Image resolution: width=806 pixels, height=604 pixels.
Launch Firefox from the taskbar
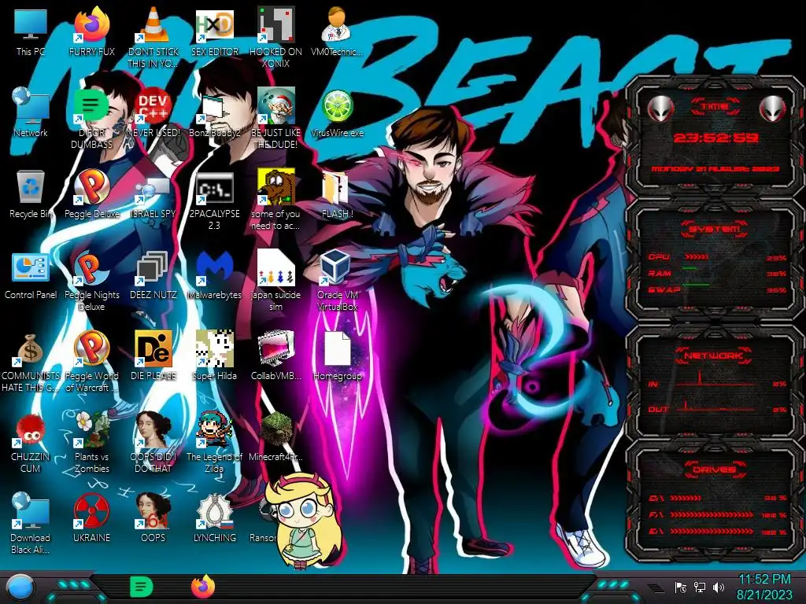(203, 587)
